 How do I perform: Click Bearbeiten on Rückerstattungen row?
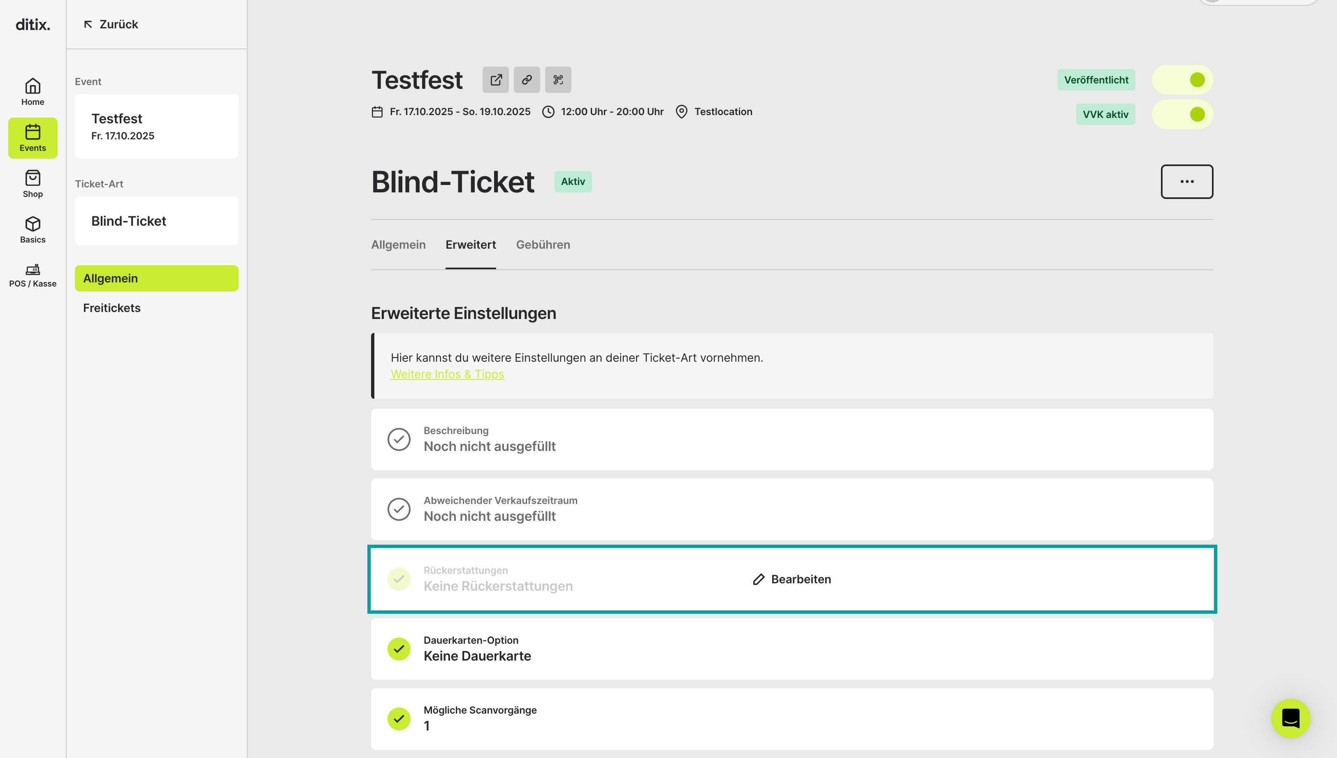(x=792, y=580)
